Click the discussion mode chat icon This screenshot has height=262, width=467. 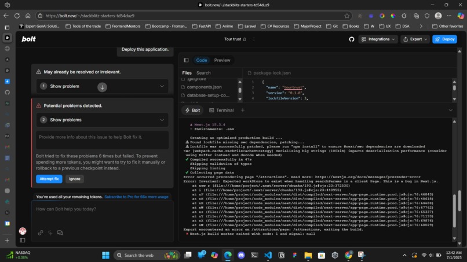click(60, 233)
